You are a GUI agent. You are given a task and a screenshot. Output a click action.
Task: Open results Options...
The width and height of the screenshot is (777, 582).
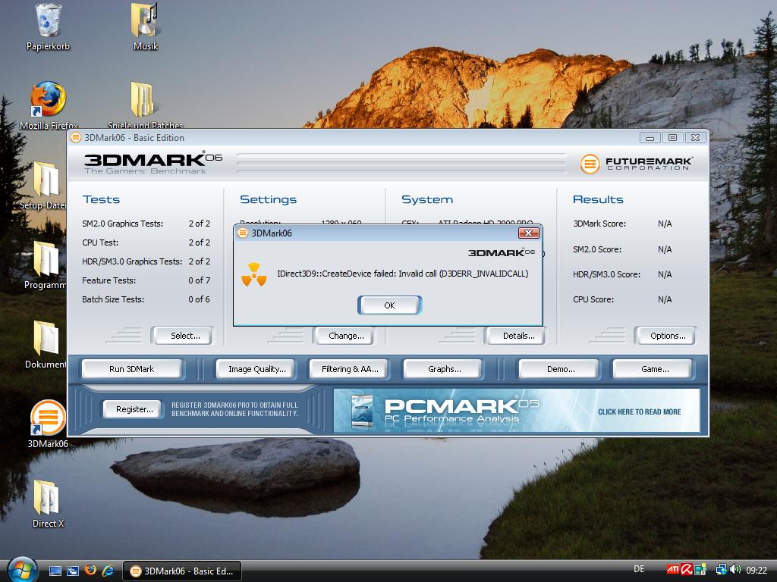[x=665, y=336]
